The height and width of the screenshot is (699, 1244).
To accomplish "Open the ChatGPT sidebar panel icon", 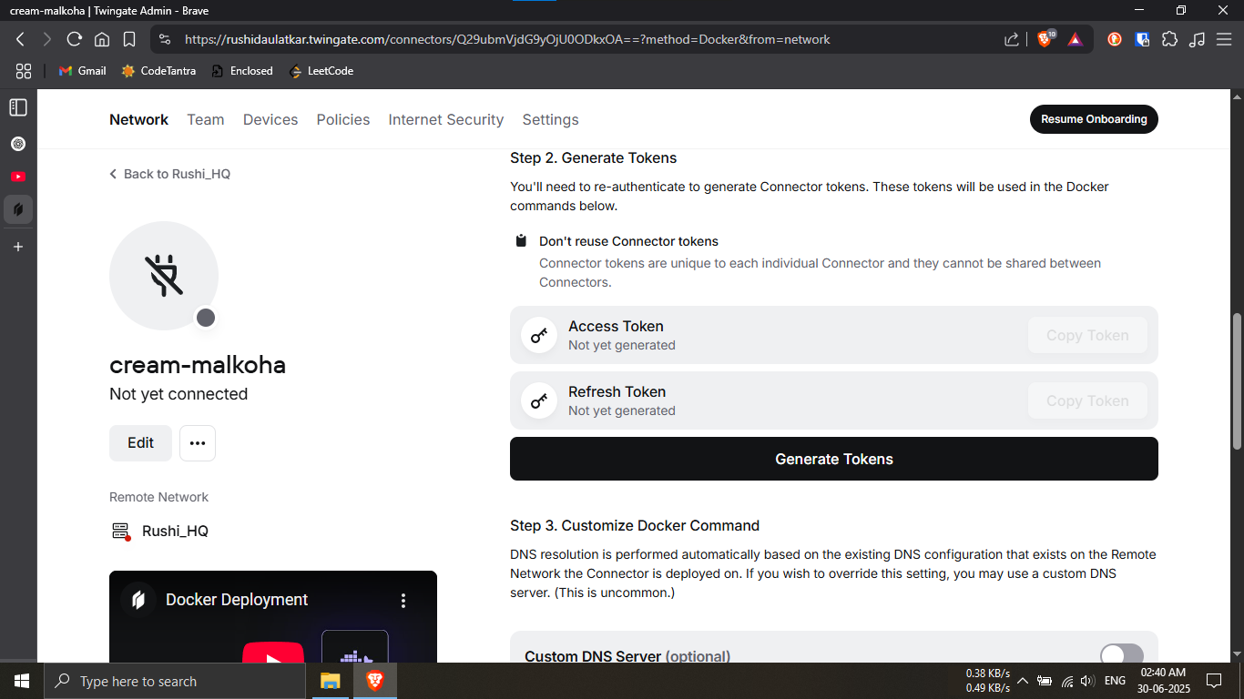I will 18,144.
